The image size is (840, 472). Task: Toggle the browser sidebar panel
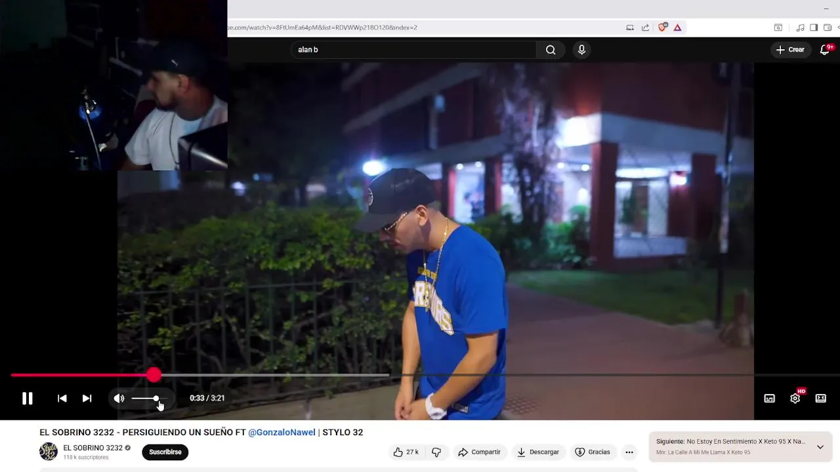click(814, 28)
